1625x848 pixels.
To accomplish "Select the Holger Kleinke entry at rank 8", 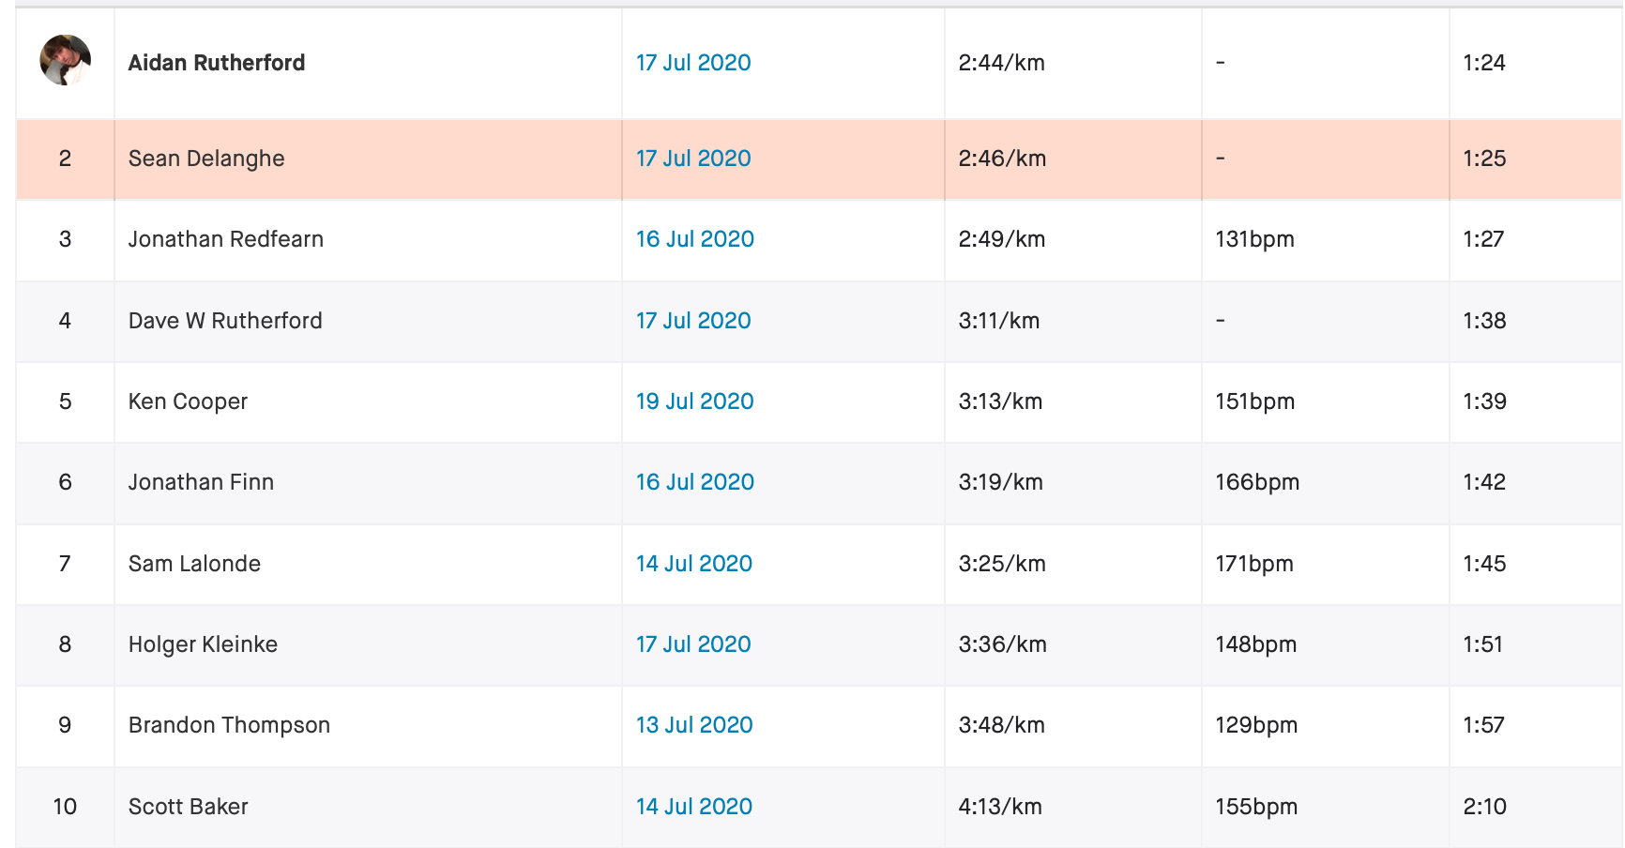I will pyautogui.click(x=203, y=644).
